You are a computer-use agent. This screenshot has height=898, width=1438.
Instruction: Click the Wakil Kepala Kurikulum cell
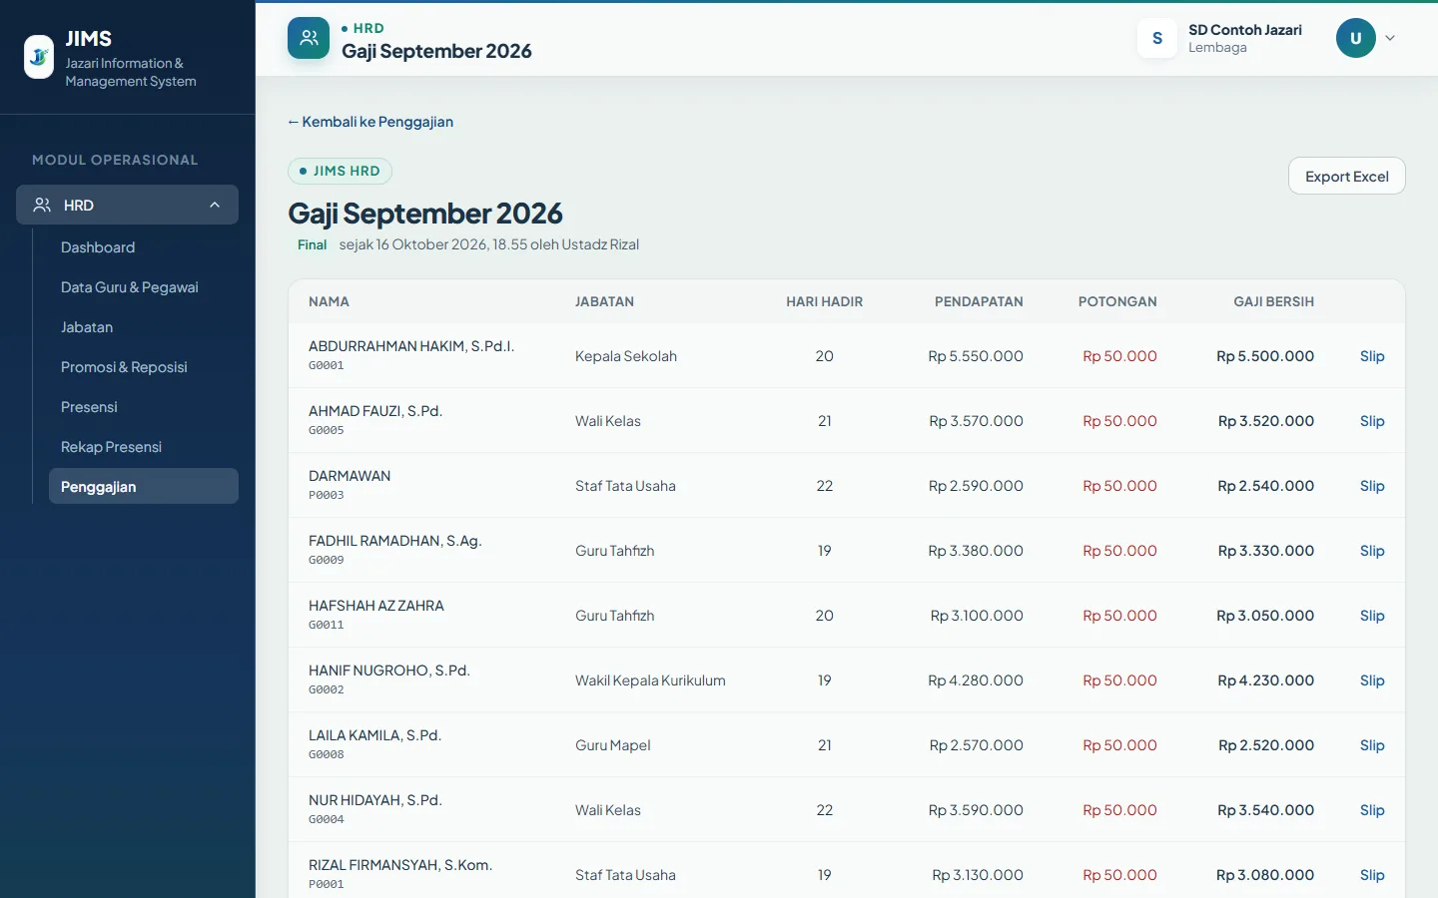[x=650, y=680]
